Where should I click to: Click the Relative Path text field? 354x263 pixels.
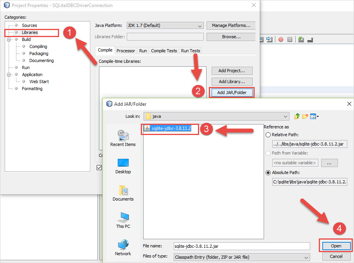pyautogui.click(x=309, y=144)
